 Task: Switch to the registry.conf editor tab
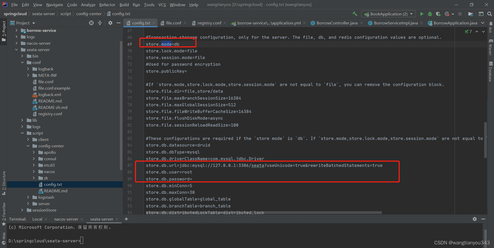pos(209,23)
